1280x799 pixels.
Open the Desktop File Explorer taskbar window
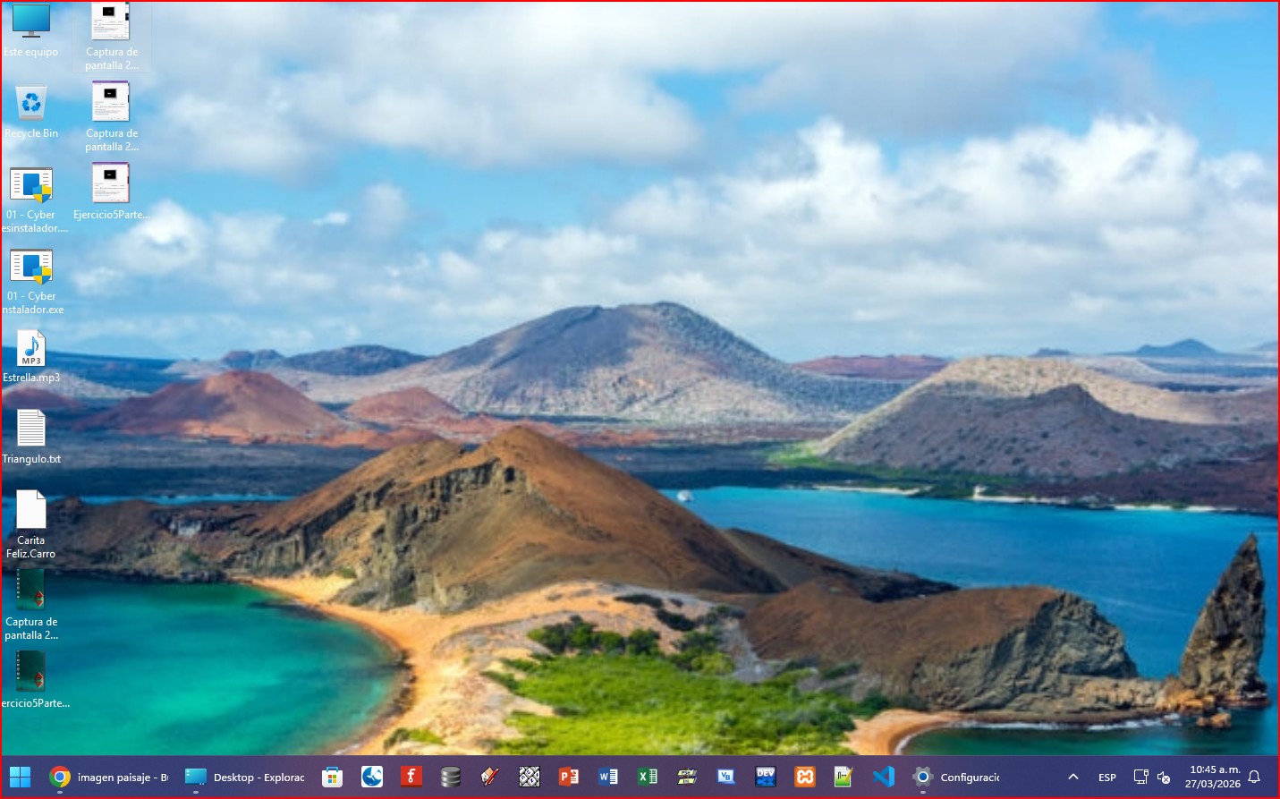point(245,777)
